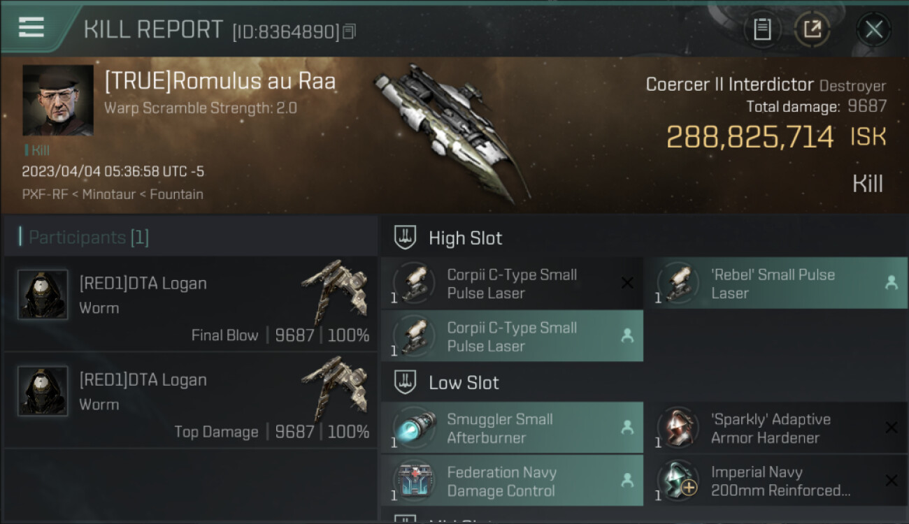909x524 pixels.
Task: Select DTA Logan Final Blow portrait
Action: [x=43, y=294]
